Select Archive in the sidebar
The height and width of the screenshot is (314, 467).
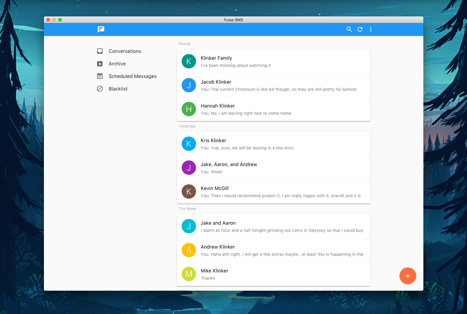click(x=117, y=64)
